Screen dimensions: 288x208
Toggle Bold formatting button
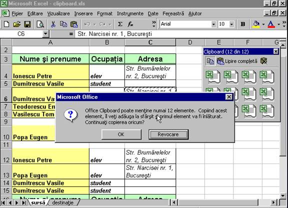click(243, 24)
